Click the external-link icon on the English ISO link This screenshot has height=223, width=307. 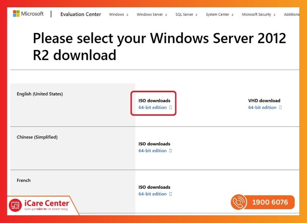(170, 108)
